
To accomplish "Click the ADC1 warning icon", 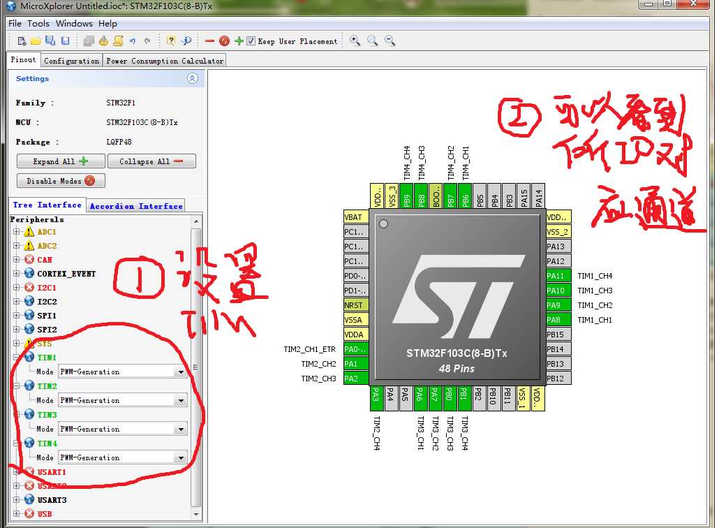I will tap(29, 232).
